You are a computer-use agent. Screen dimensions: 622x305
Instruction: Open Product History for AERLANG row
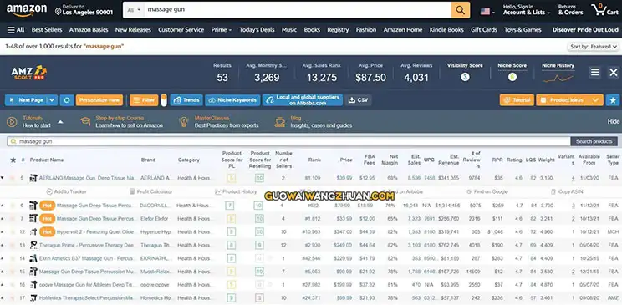coord(236,191)
